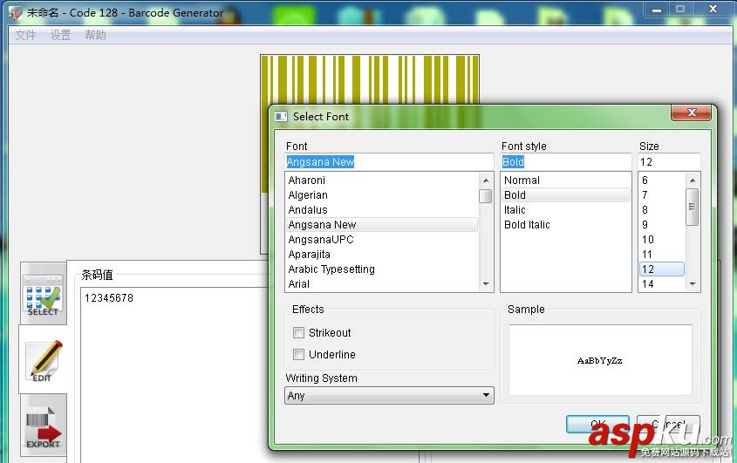This screenshot has height=463, width=737.
Task: Maximize the Barcode Generator window
Action: coord(680,9)
